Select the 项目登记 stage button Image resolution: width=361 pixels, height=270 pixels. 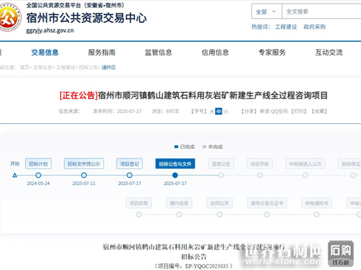129,163
